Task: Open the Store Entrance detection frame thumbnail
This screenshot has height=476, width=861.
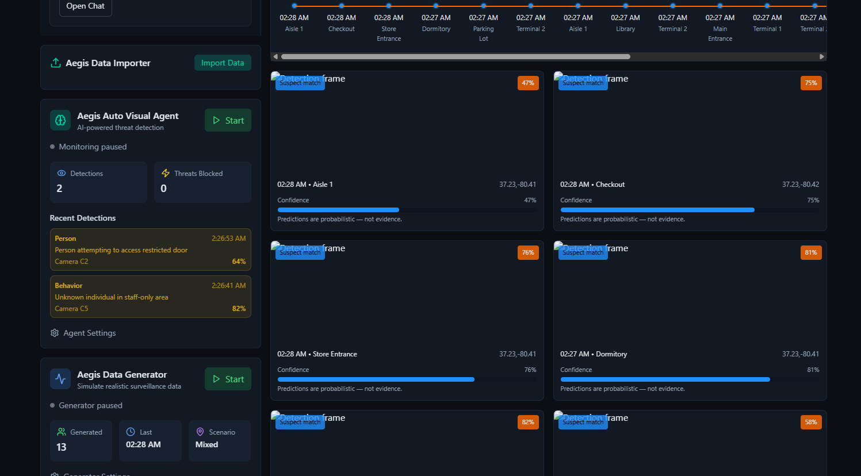Action: [x=407, y=293]
